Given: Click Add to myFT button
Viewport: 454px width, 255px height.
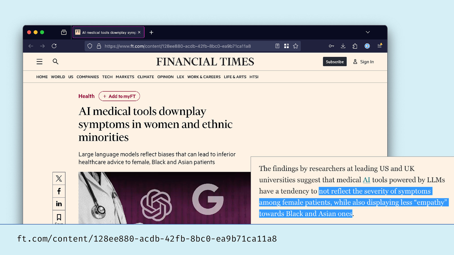Looking at the screenshot, I should [x=119, y=96].
